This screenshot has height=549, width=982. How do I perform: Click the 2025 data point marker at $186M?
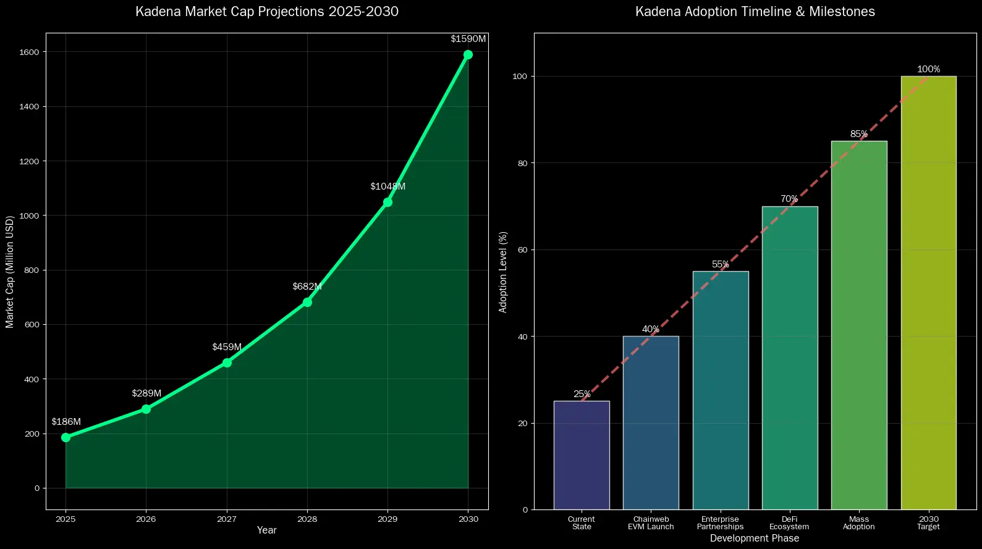(x=66, y=437)
